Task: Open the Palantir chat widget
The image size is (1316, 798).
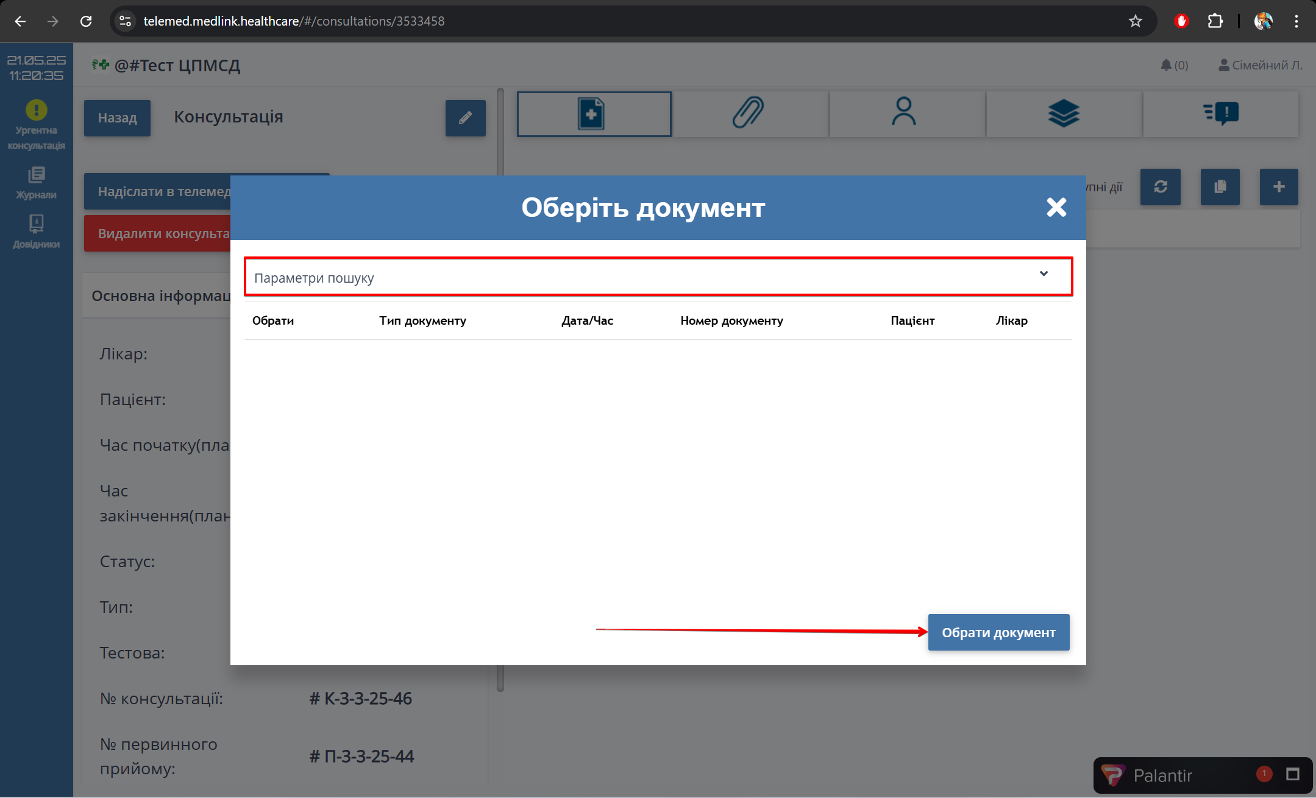Action: point(1162,775)
